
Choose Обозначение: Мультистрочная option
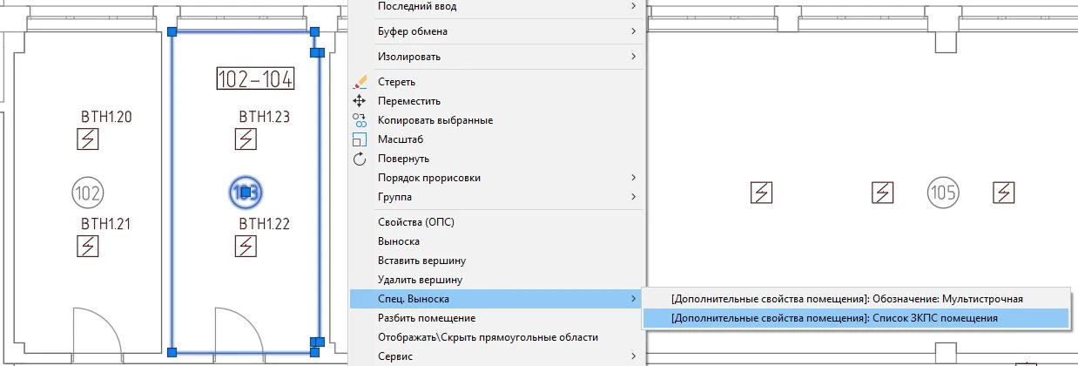[x=846, y=299]
